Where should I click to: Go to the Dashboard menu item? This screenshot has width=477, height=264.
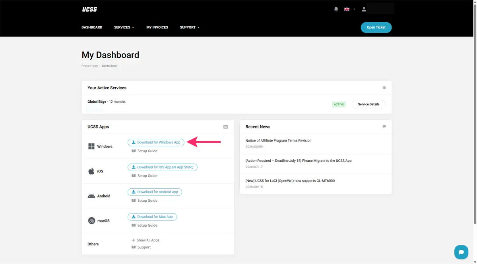point(92,27)
